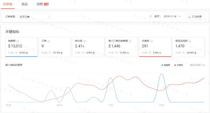210x113 pixels.
Task: Click the 关键指标 heading
Action: point(12,32)
